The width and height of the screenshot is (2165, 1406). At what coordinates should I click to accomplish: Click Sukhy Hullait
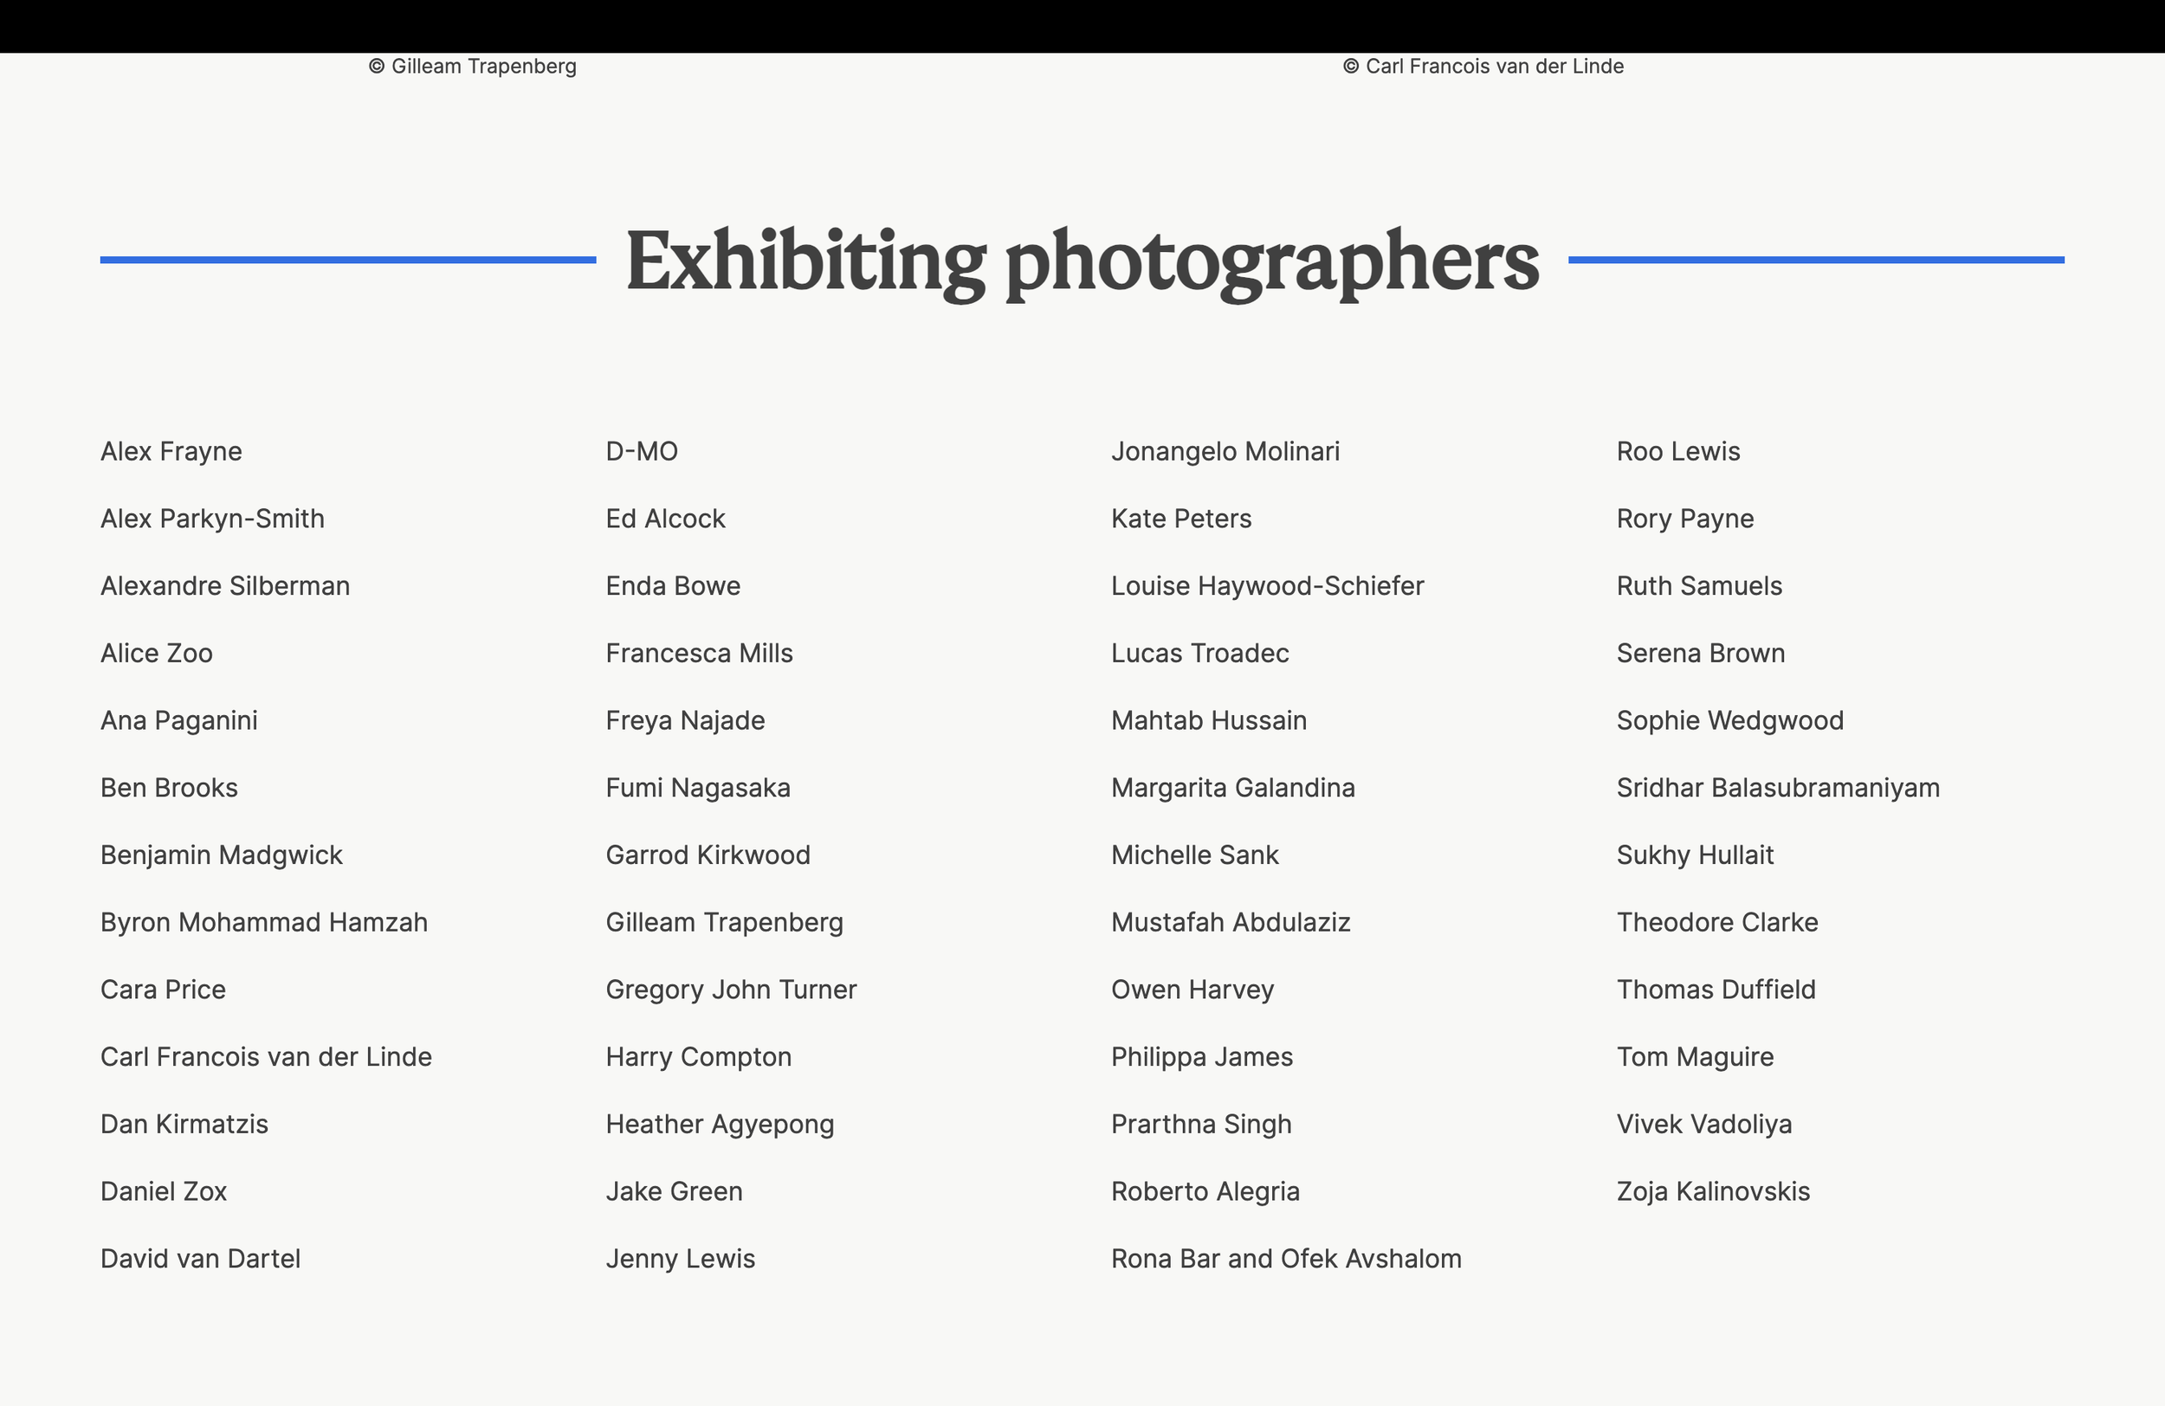[x=1695, y=855]
